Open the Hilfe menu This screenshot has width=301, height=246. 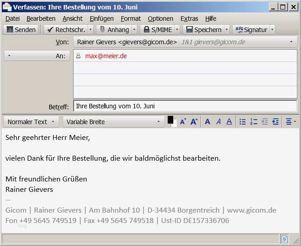[x=211, y=19]
